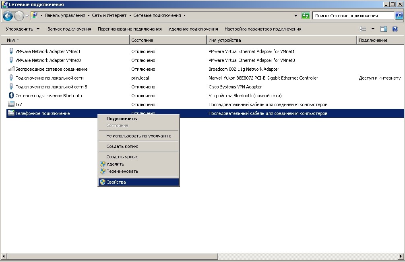405x262 pixels.
Task: Toggle the preview pane icon
Action: pos(384,29)
